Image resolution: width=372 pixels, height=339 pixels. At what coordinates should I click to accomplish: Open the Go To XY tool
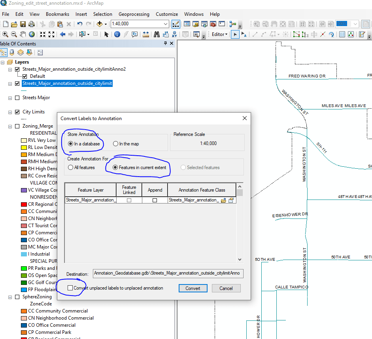(x=174, y=34)
